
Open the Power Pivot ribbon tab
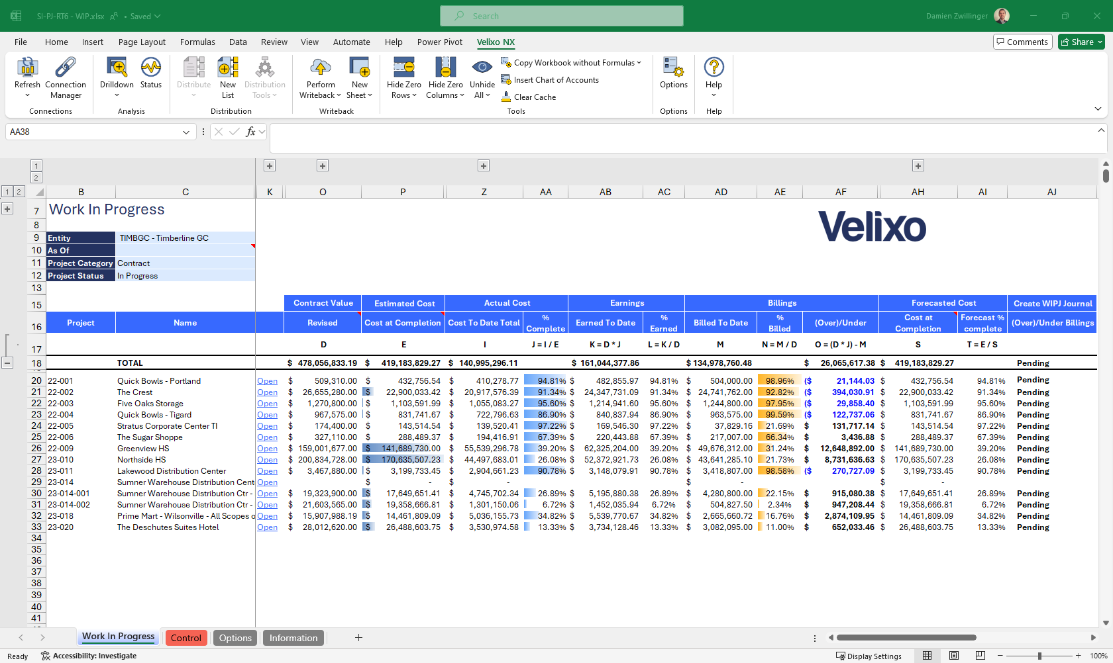439,42
